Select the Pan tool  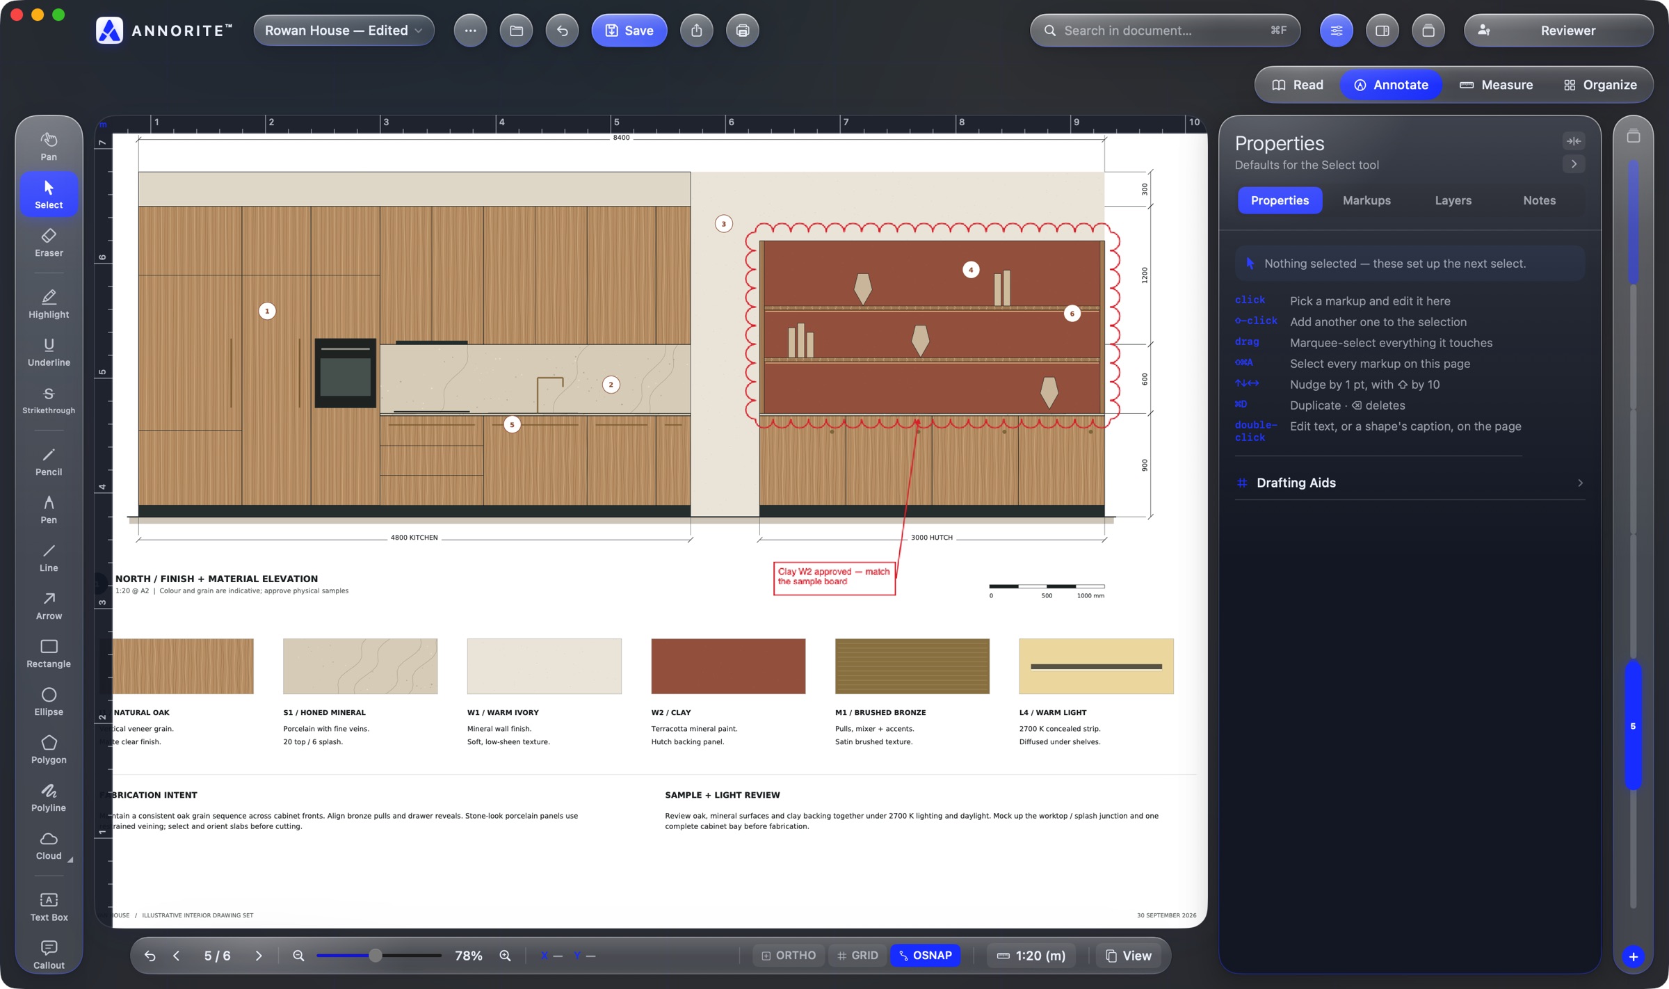[x=49, y=146]
